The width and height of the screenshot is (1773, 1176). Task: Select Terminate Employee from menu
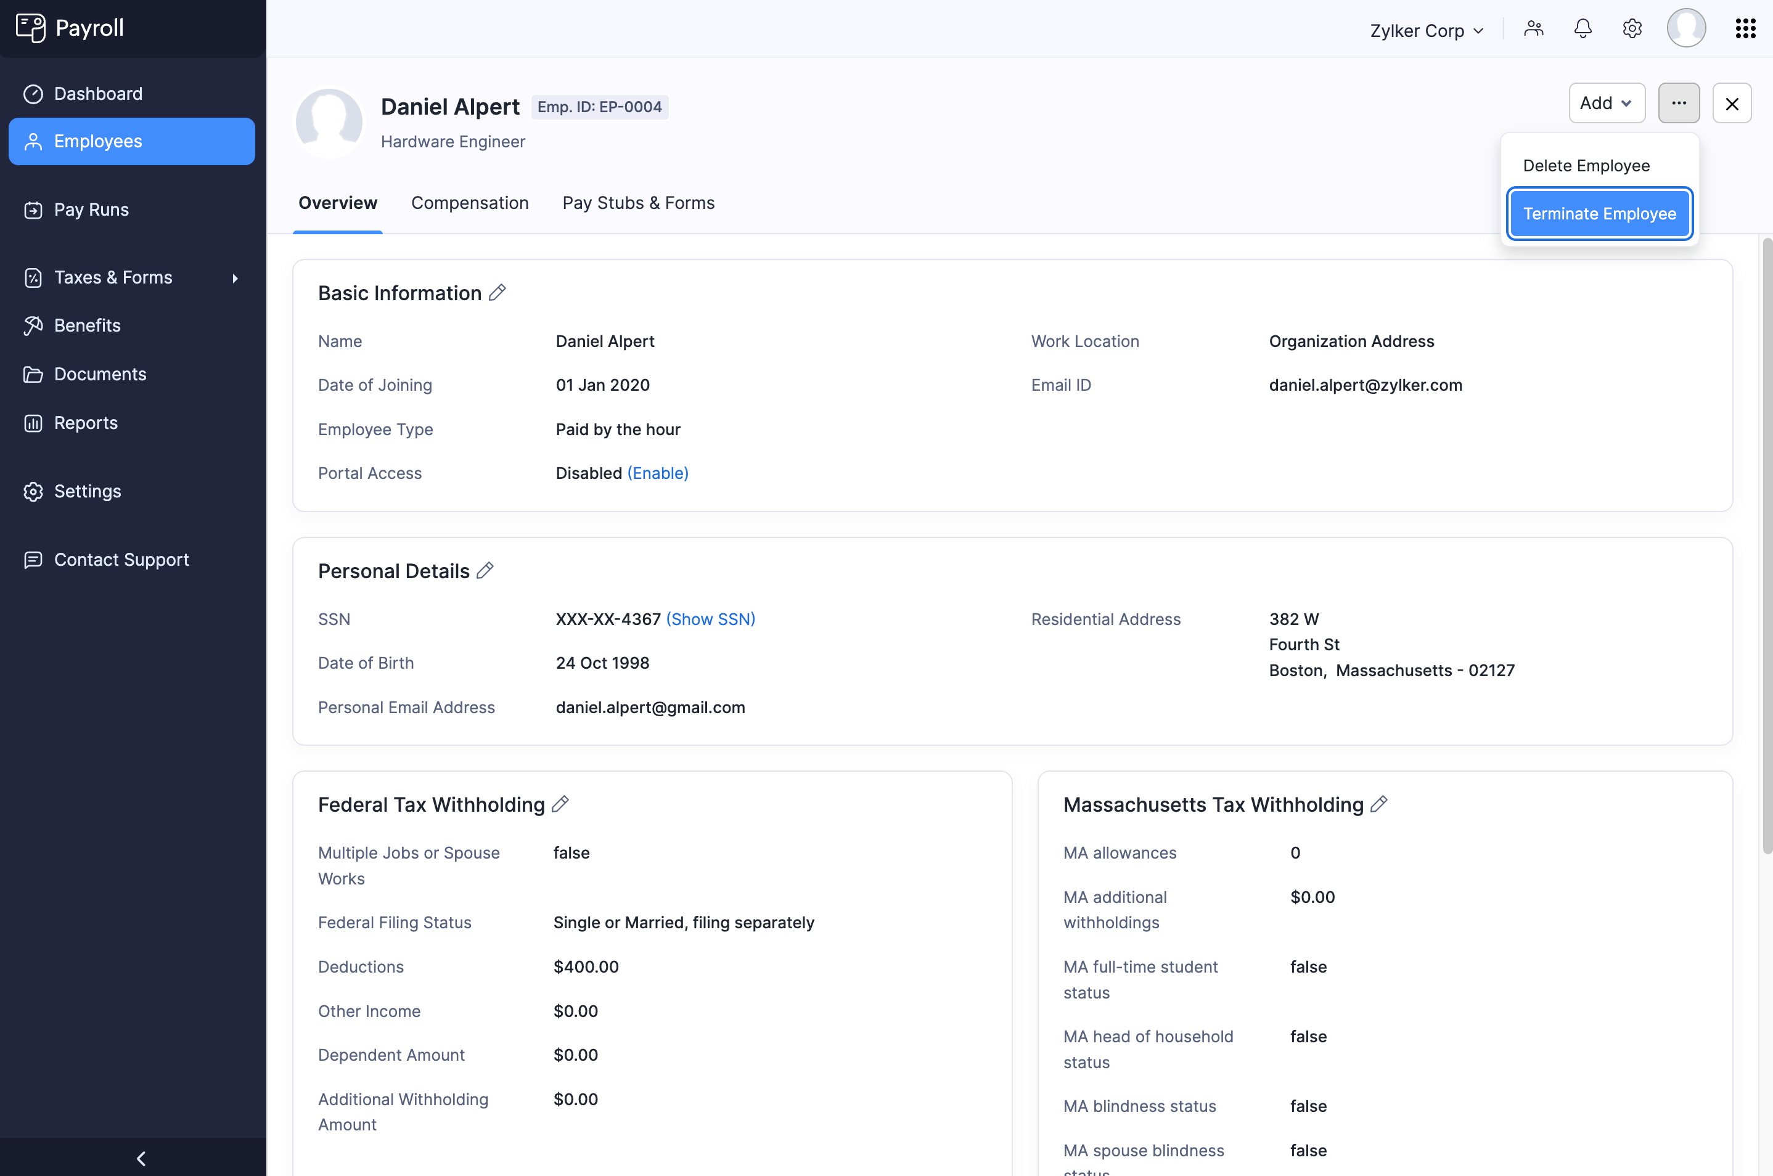tap(1599, 214)
